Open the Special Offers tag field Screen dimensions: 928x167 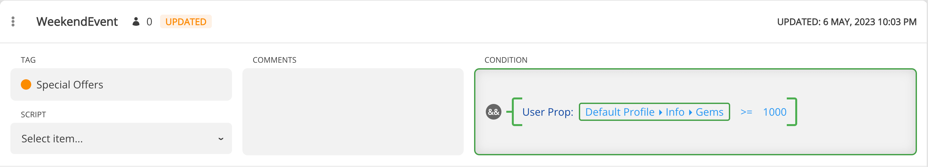121,84
